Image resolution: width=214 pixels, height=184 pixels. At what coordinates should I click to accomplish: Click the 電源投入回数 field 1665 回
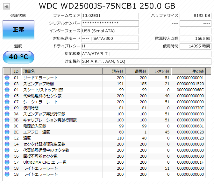click(x=196, y=39)
